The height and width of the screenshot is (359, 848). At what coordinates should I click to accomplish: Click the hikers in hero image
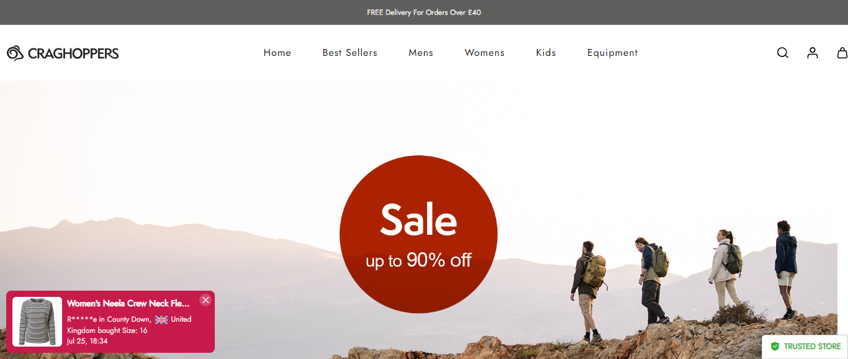[684, 279]
